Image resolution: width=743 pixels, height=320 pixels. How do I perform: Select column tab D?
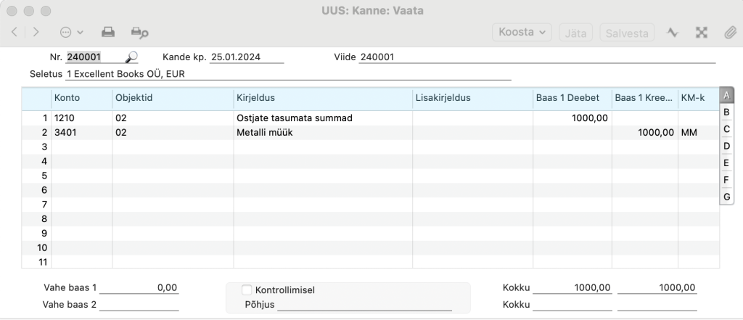[726, 146]
